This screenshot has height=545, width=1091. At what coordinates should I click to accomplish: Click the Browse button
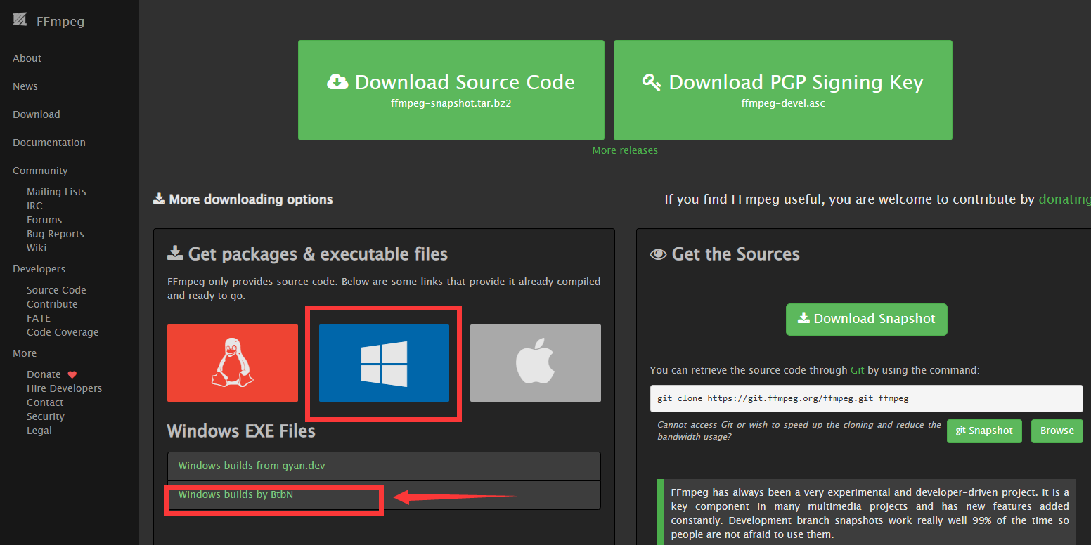[x=1057, y=431]
